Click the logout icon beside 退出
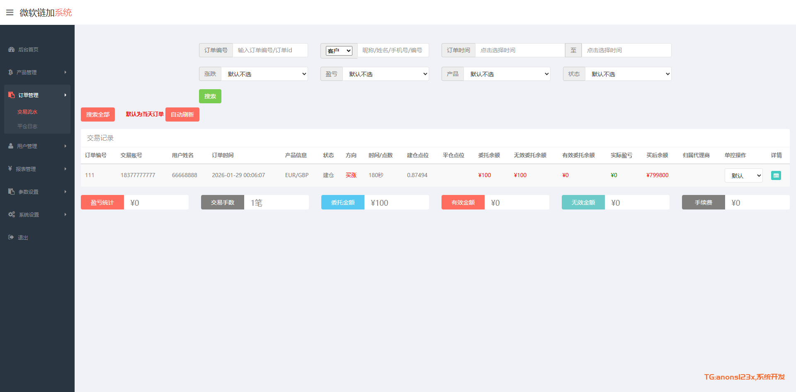The image size is (796, 392). click(x=11, y=237)
